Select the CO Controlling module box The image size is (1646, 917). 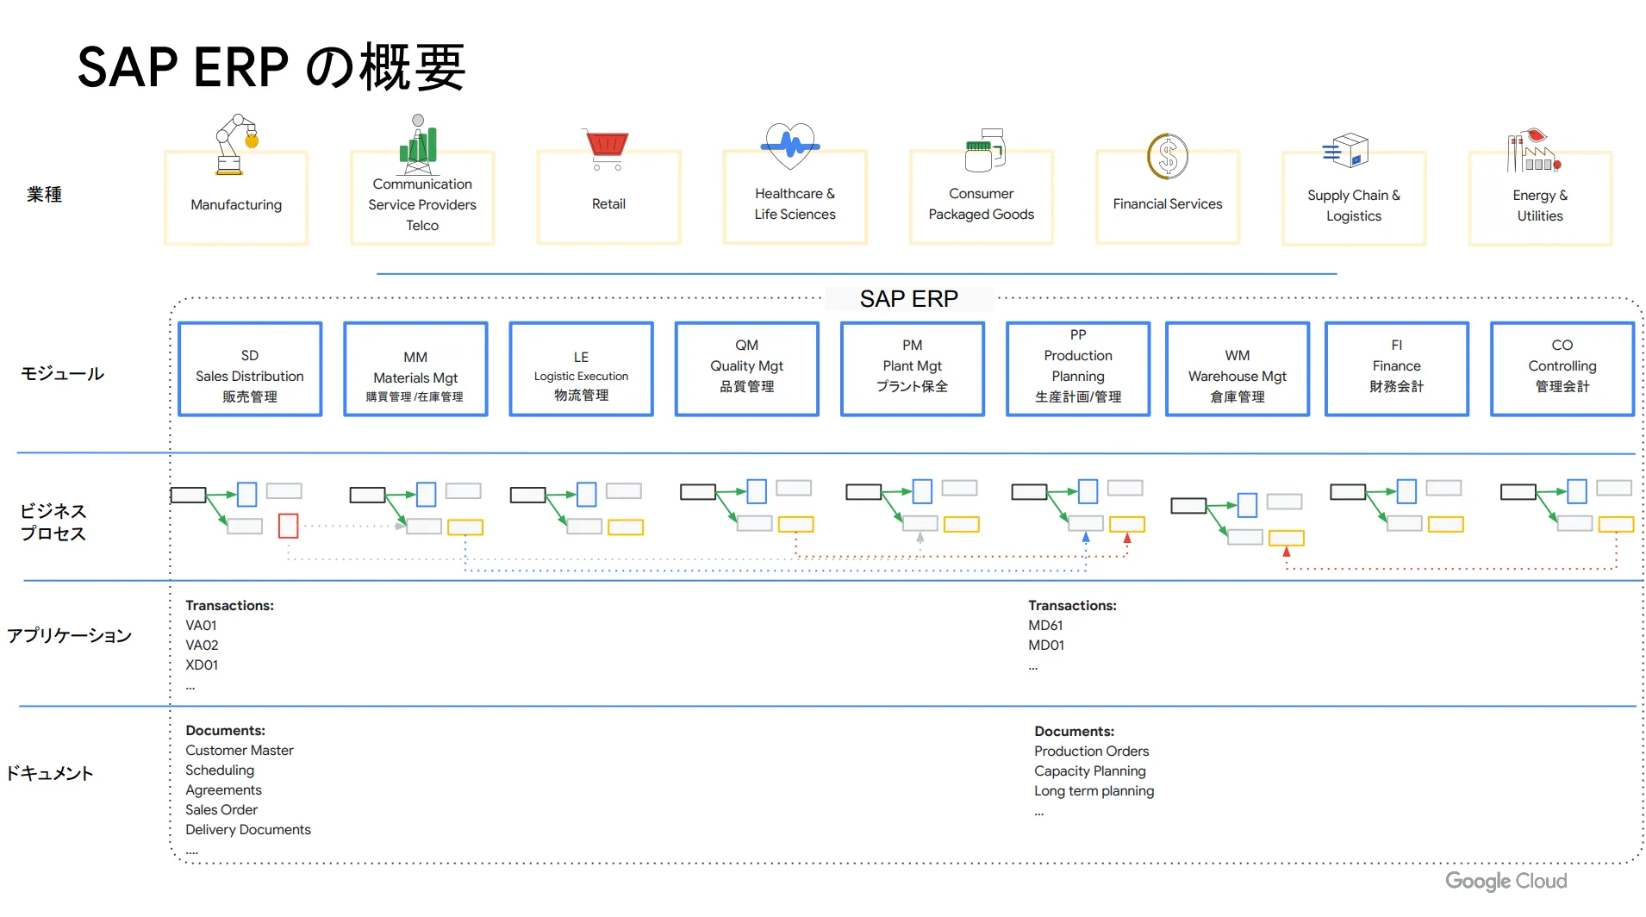(1562, 370)
